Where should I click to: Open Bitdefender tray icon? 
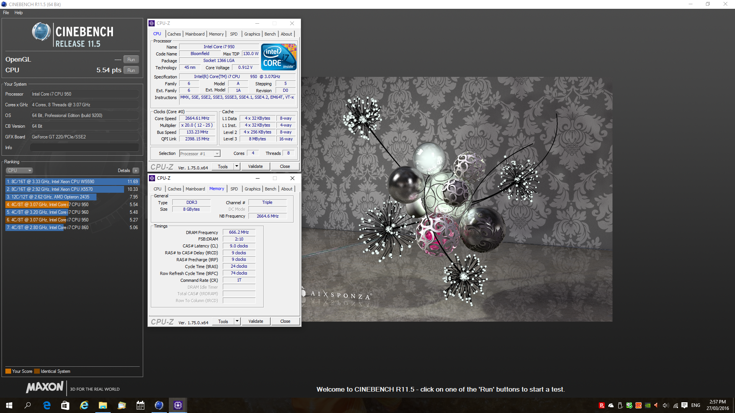tap(602, 405)
